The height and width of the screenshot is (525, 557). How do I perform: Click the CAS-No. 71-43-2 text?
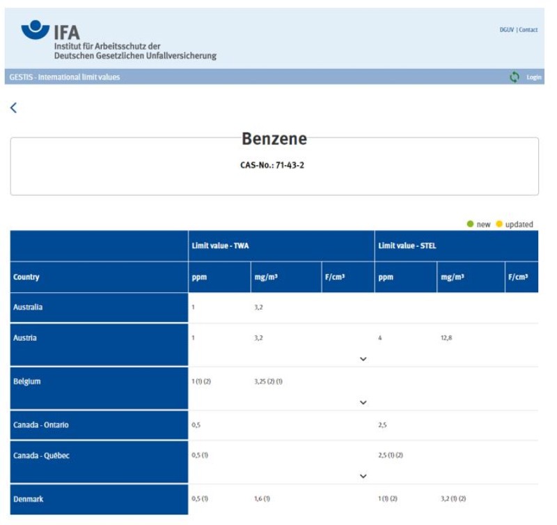(274, 167)
